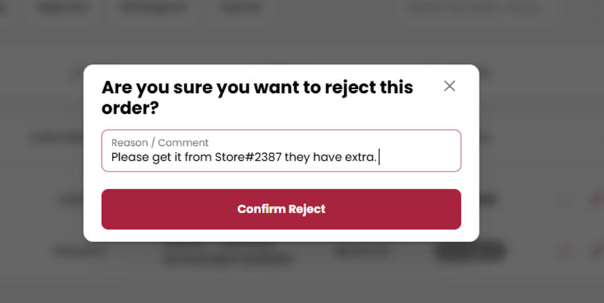Click the blurred search box at top right

click(474, 8)
